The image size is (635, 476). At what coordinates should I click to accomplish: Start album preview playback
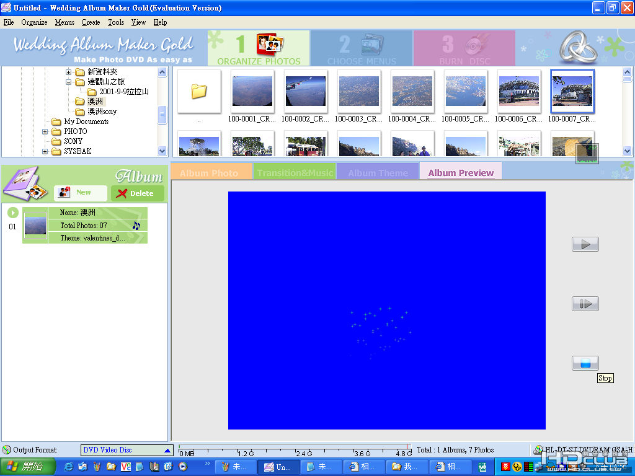click(585, 244)
